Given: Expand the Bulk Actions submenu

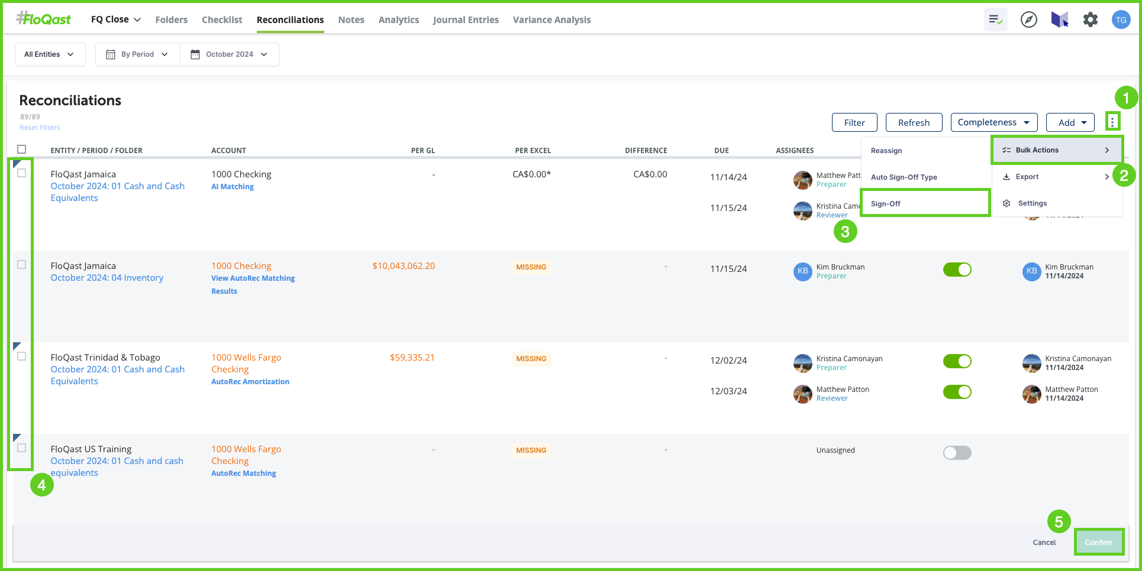Looking at the screenshot, I should (x=1057, y=150).
